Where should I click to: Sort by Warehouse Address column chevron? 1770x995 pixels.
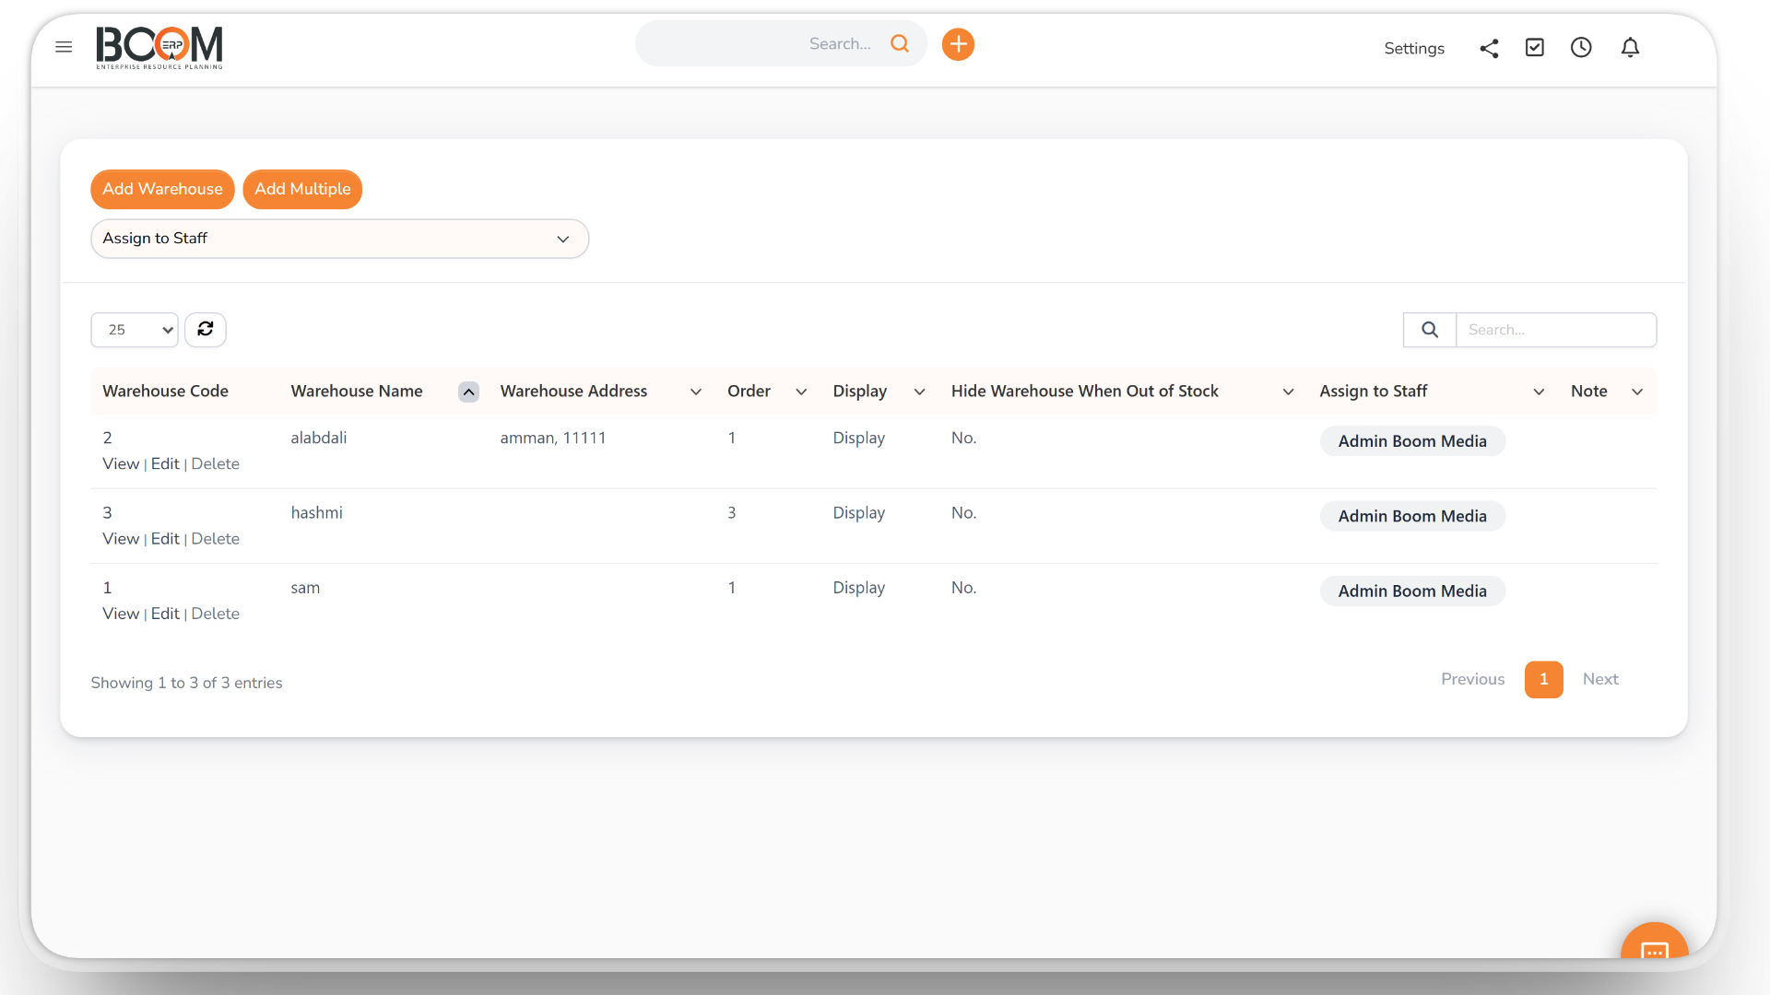[696, 392]
